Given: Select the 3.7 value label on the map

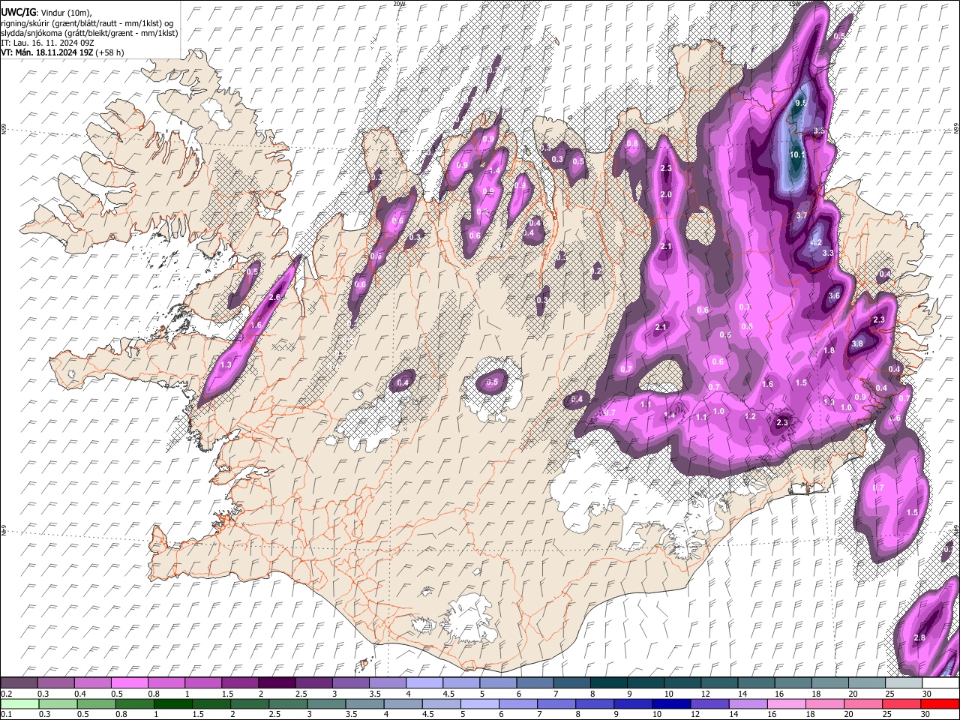Looking at the screenshot, I should pos(801,215).
